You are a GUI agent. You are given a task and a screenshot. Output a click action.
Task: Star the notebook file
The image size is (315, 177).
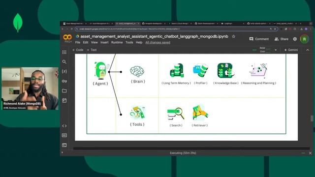[x=233, y=36]
